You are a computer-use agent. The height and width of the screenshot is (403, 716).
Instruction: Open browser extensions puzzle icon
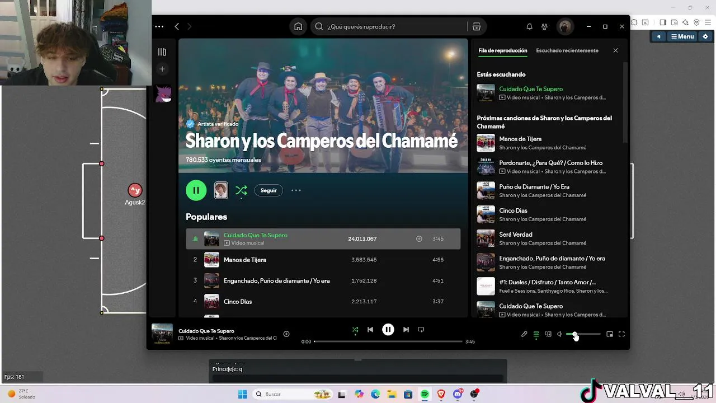point(634,22)
